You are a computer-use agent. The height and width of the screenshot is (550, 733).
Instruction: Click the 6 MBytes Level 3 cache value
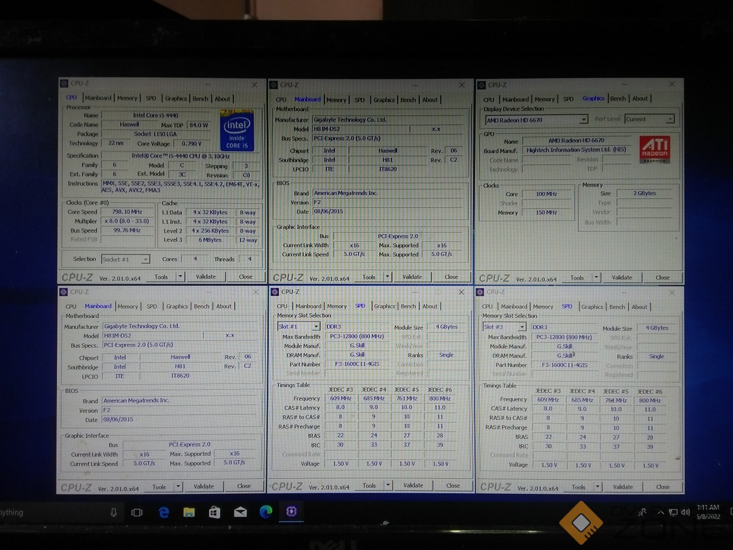click(210, 240)
